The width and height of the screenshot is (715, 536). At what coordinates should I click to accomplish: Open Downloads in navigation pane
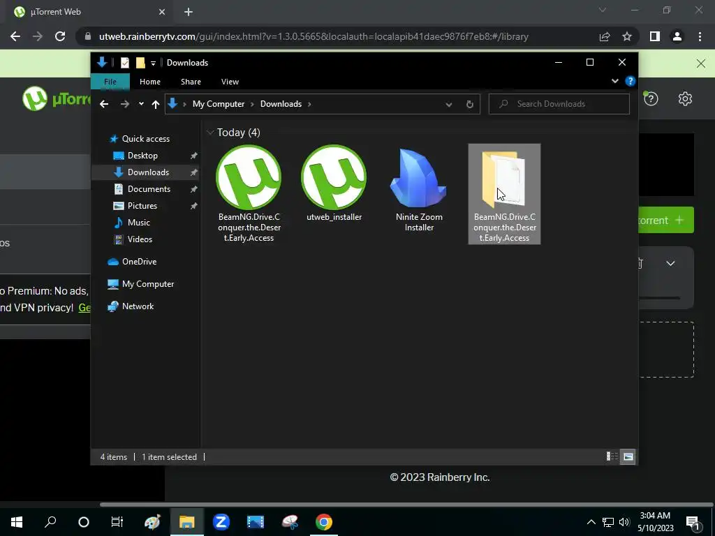tap(141, 172)
